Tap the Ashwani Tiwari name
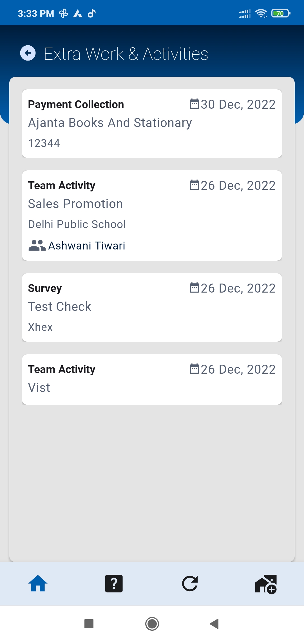The width and height of the screenshot is (304, 642). (x=87, y=246)
